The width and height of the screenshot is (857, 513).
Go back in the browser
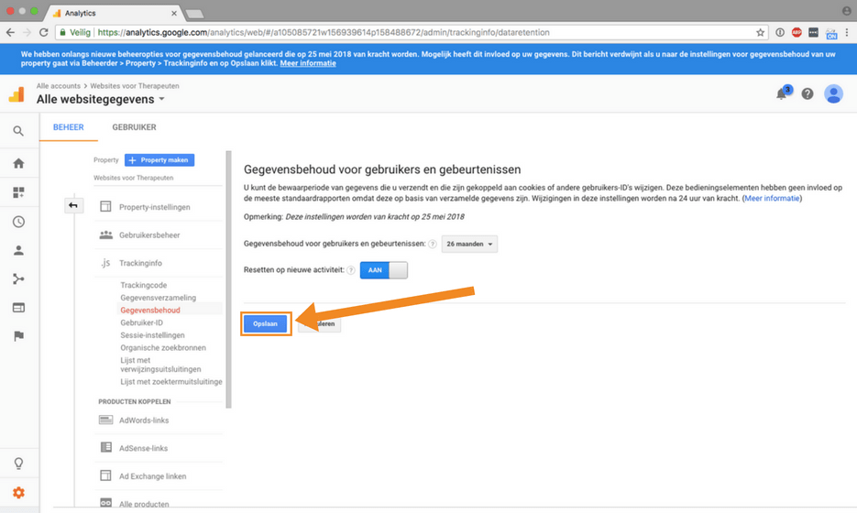[x=10, y=32]
